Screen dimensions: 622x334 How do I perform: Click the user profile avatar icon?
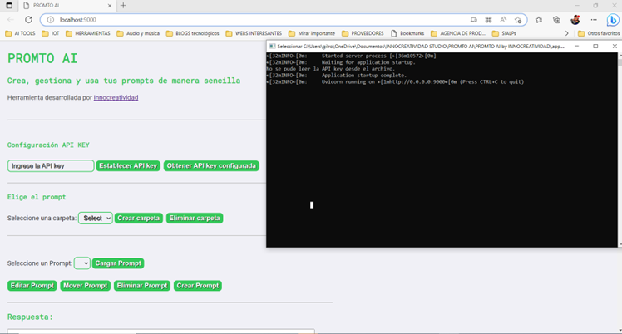click(x=575, y=19)
